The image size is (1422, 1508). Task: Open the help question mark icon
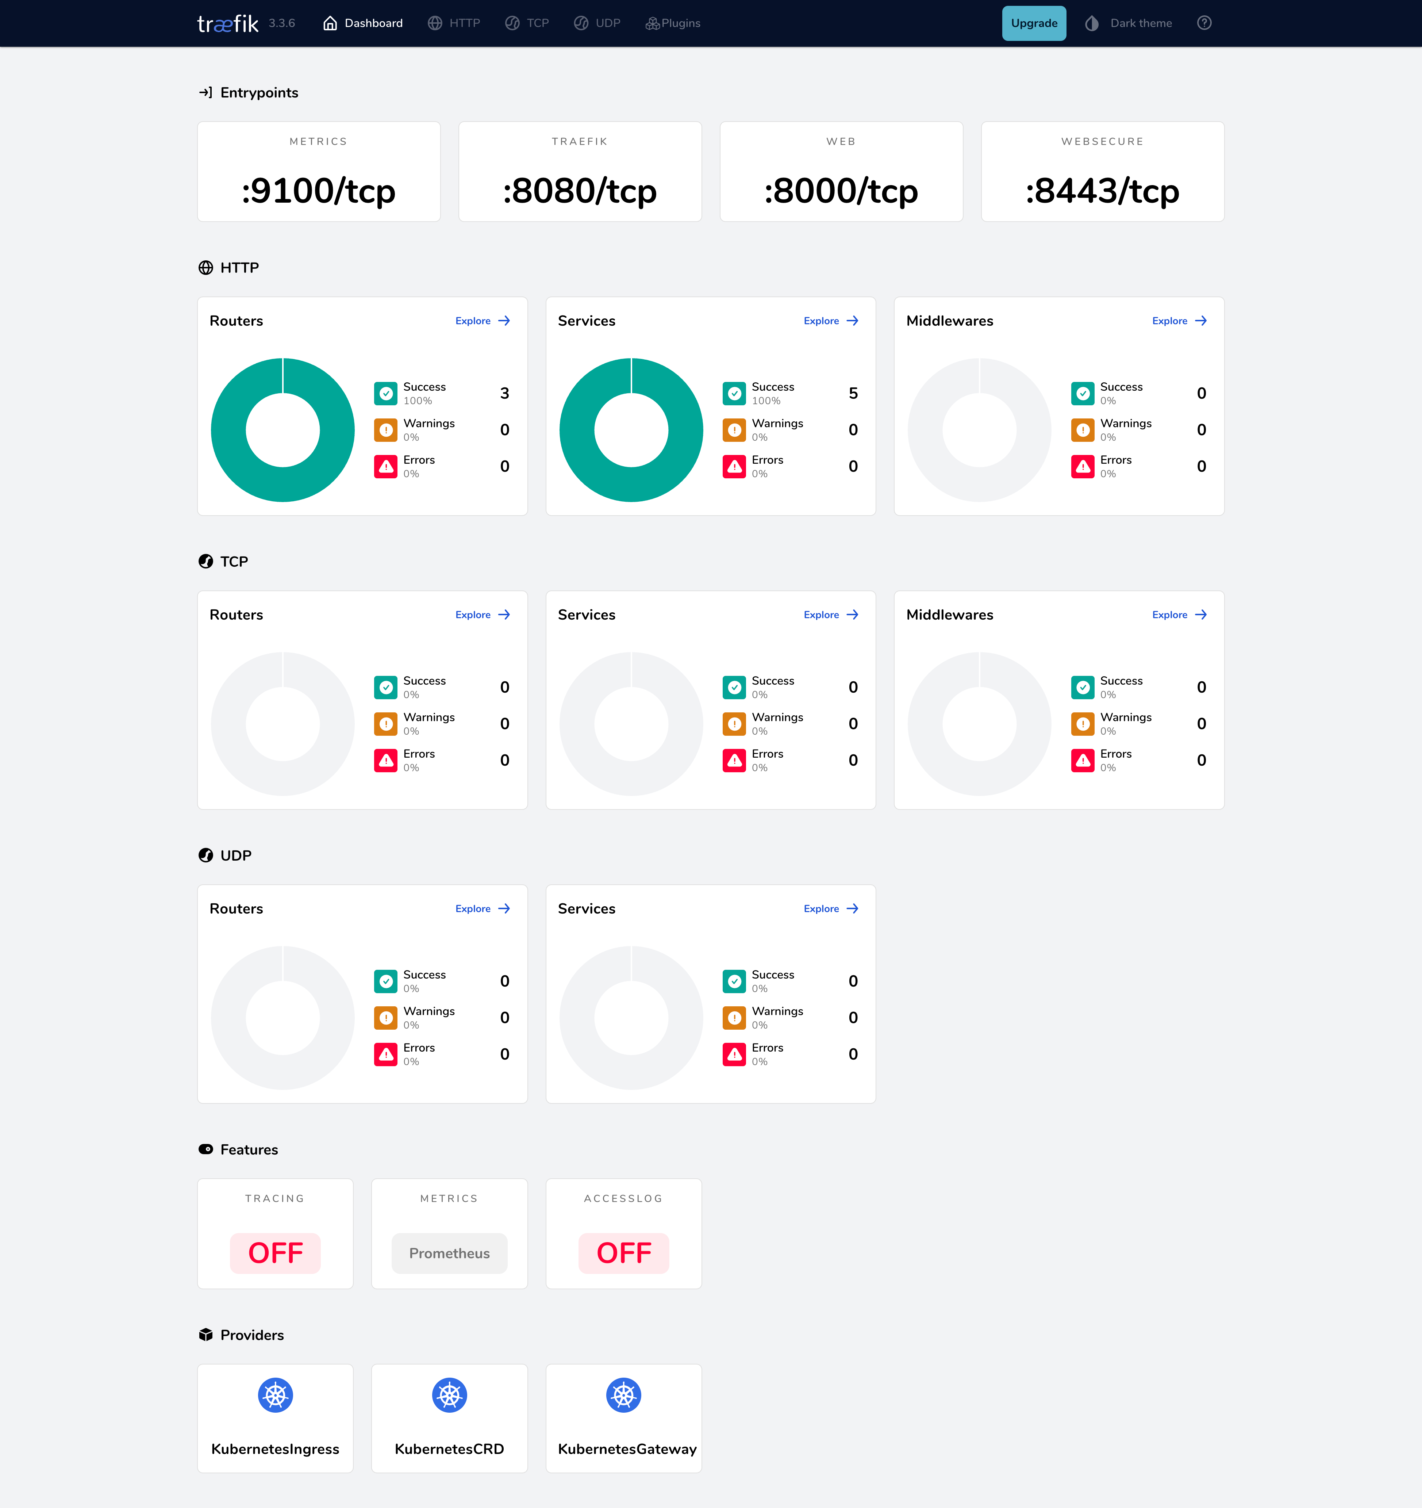click(x=1204, y=23)
